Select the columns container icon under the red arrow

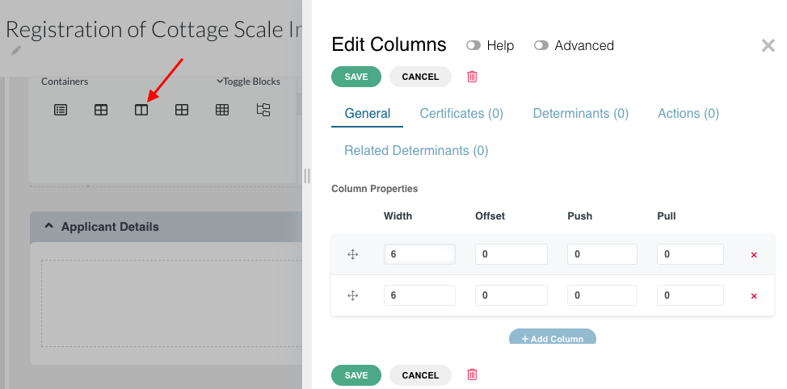coord(141,110)
